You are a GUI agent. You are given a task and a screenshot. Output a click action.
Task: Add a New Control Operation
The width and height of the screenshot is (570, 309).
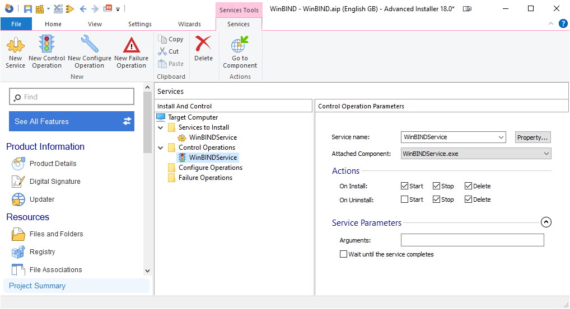coord(46,52)
